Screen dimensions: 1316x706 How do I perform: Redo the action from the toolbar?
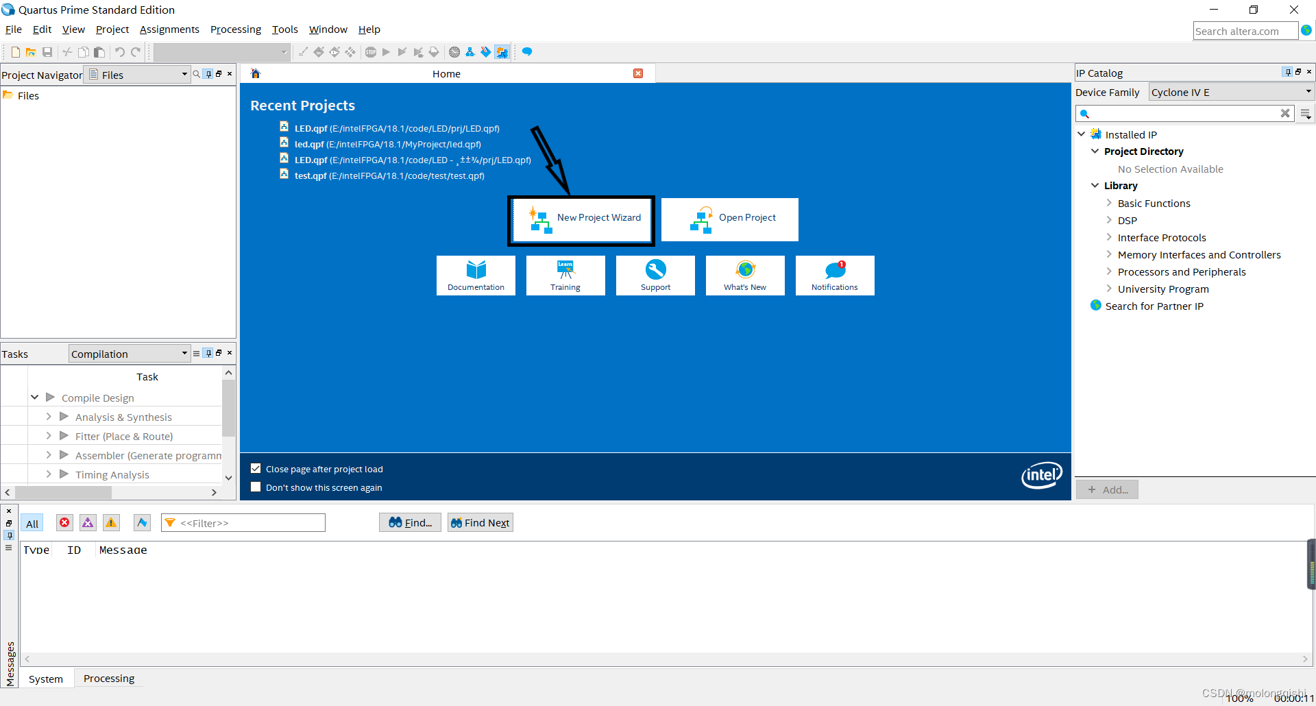136,52
